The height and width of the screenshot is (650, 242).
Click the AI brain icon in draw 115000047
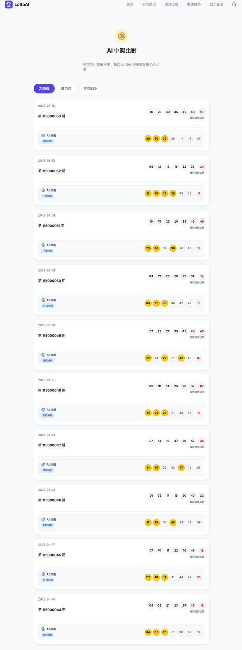pyautogui.click(x=43, y=464)
